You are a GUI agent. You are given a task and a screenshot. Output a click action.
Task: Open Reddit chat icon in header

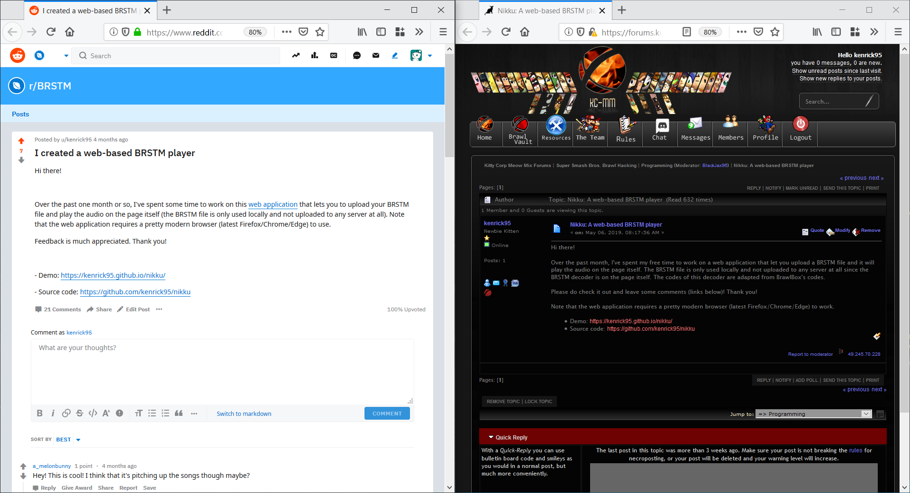pos(357,56)
